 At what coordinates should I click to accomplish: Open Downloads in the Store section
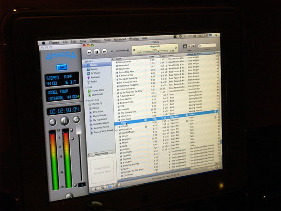96,95
